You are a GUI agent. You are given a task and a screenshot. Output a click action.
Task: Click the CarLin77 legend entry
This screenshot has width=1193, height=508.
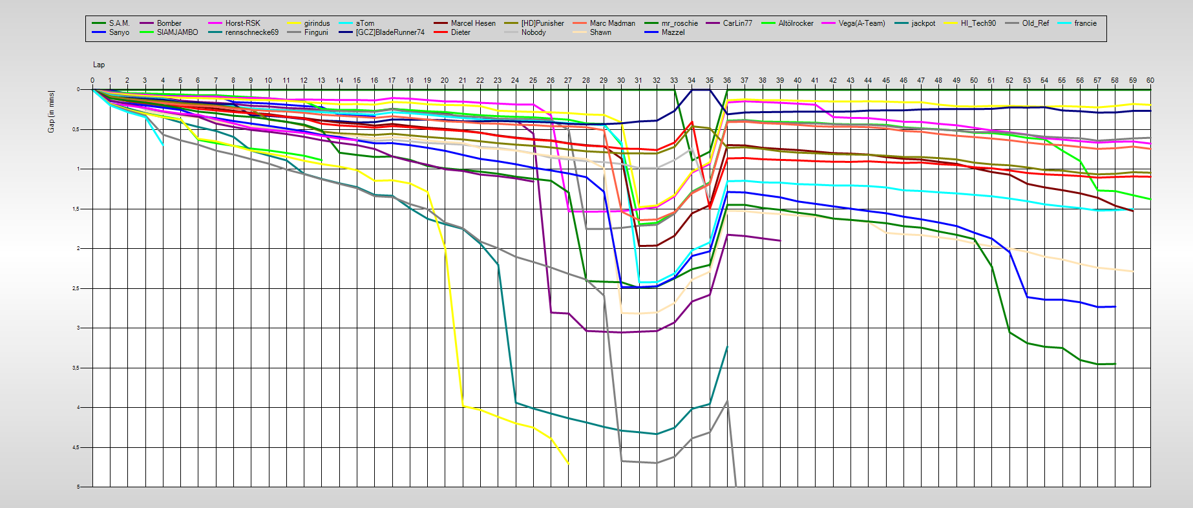tap(737, 23)
